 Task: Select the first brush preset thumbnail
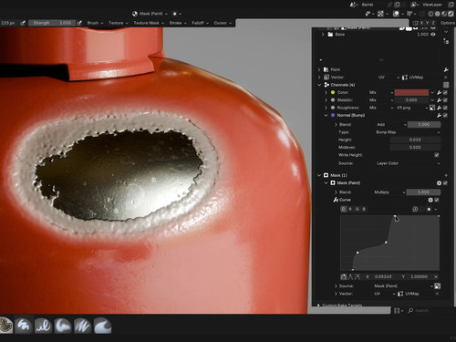coord(5,326)
